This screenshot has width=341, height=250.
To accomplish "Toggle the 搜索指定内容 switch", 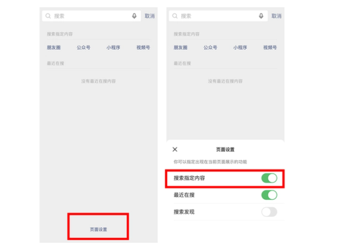I will [x=269, y=178].
